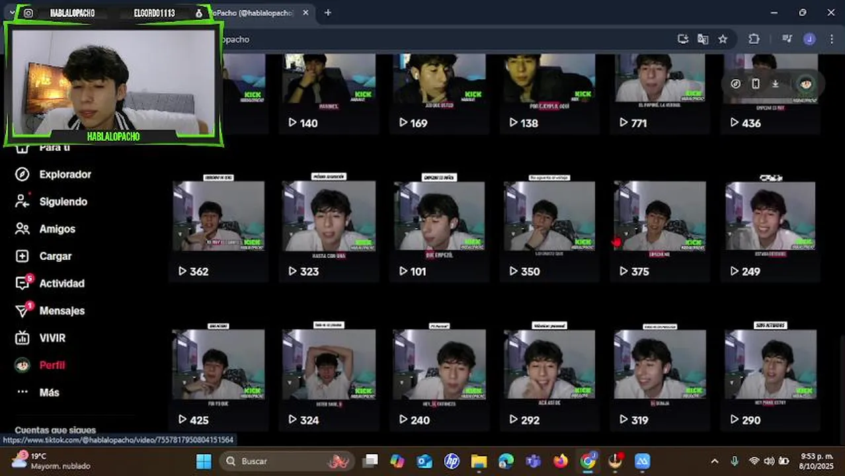Go to the Amigos page
The height and width of the screenshot is (476, 845).
coord(46,229)
